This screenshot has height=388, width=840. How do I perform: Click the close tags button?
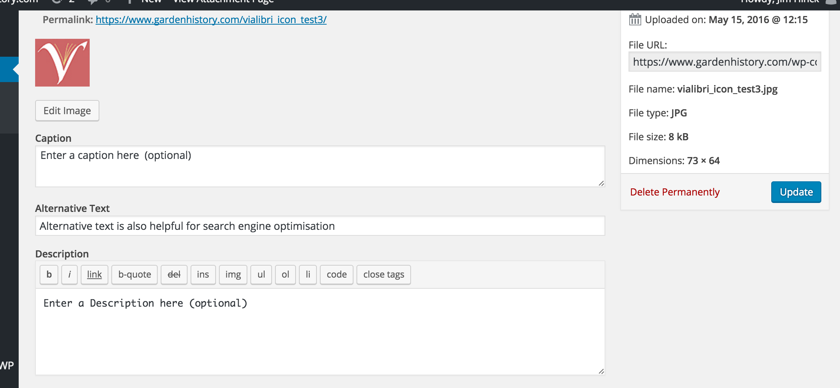coord(384,275)
